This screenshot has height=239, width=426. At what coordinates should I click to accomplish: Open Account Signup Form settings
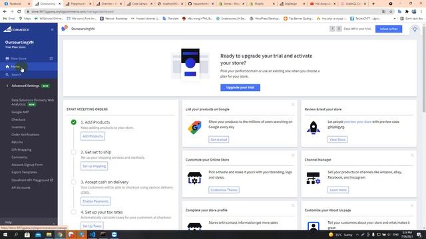(27, 165)
